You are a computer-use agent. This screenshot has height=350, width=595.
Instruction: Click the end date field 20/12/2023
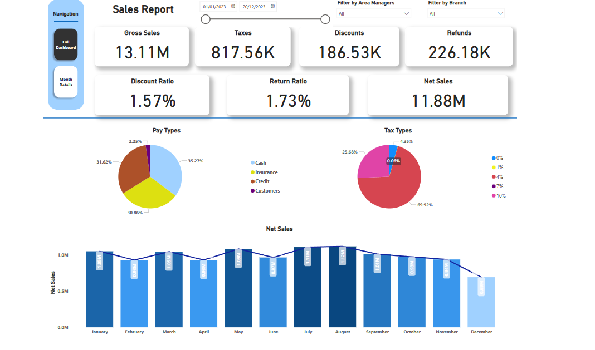click(x=254, y=7)
